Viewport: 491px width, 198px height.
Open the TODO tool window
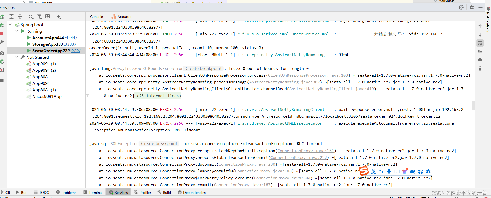click(x=42, y=193)
